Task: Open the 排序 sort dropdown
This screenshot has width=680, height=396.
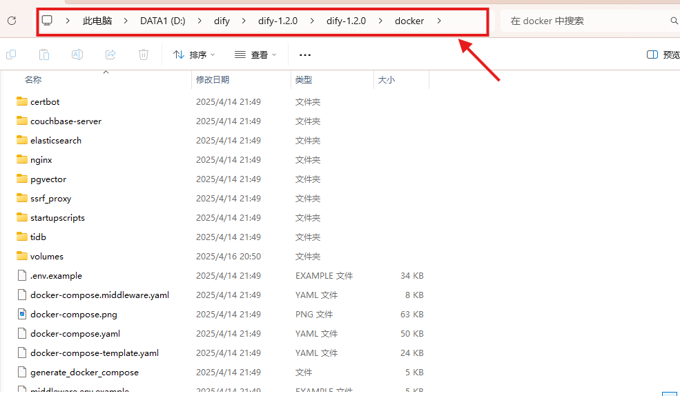Action: pos(194,55)
